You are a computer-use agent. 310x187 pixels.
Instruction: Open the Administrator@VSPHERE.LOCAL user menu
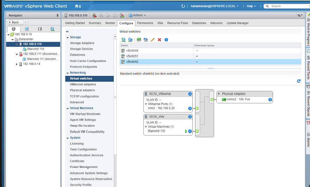coord(214,6)
